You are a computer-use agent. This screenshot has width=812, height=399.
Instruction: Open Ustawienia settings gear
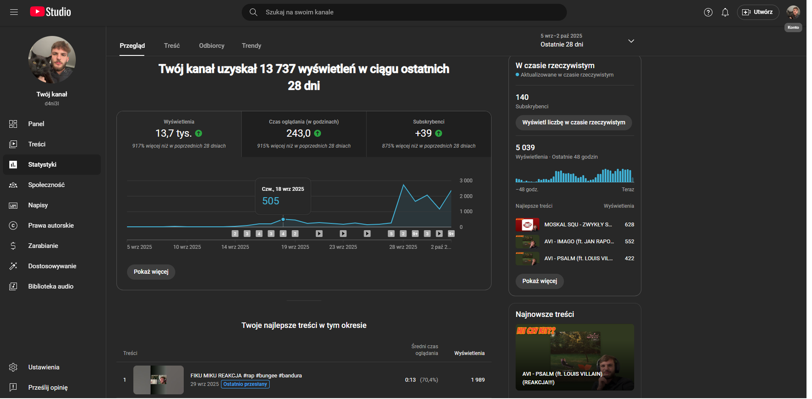click(14, 367)
